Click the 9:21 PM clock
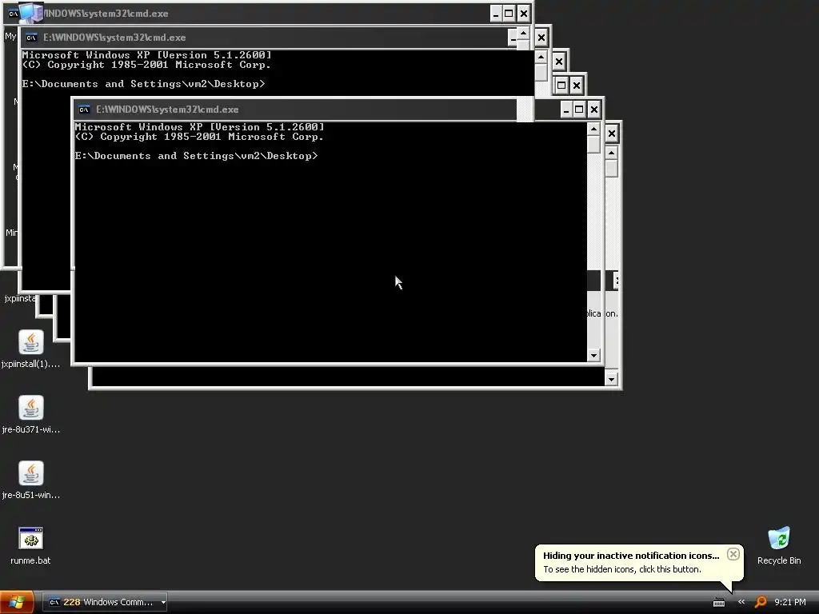Viewport: 819px width, 614px height. (x=789, y=602)
